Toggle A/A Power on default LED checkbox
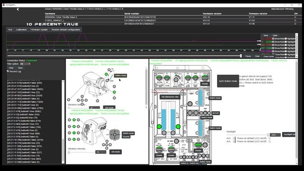Viewport: 304px width, 171px height. tap(269, 142)
